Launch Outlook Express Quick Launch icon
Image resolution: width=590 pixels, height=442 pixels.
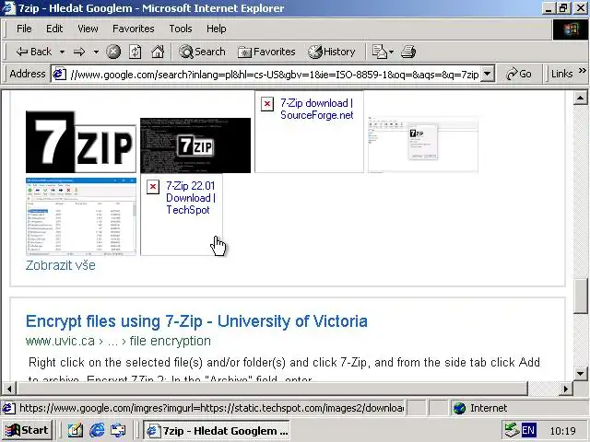click(x=118, y=430)
